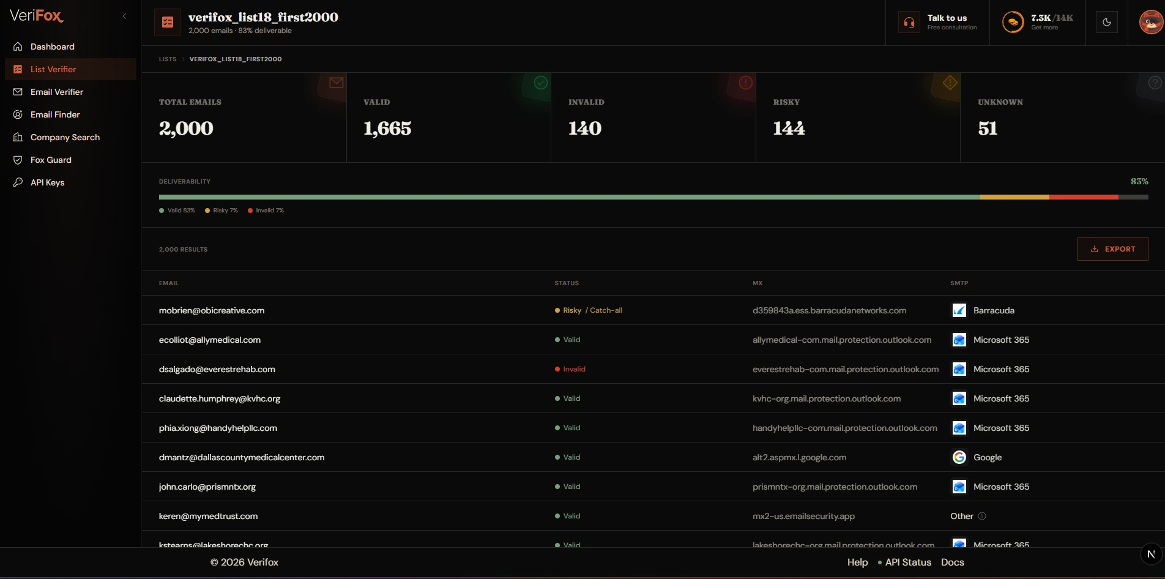The image size is (1165, 579).
Task: Select the Risky 144 stat card
Action: (858, 118)
